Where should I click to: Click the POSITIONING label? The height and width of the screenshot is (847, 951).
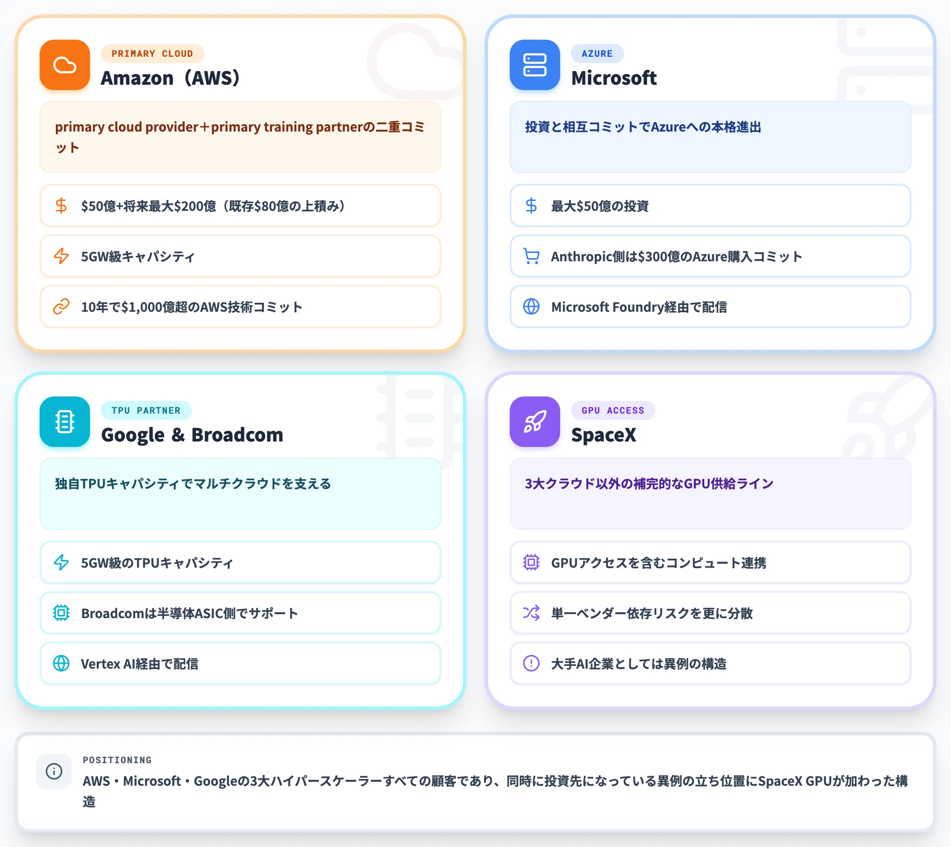click(x=117, y=760)
